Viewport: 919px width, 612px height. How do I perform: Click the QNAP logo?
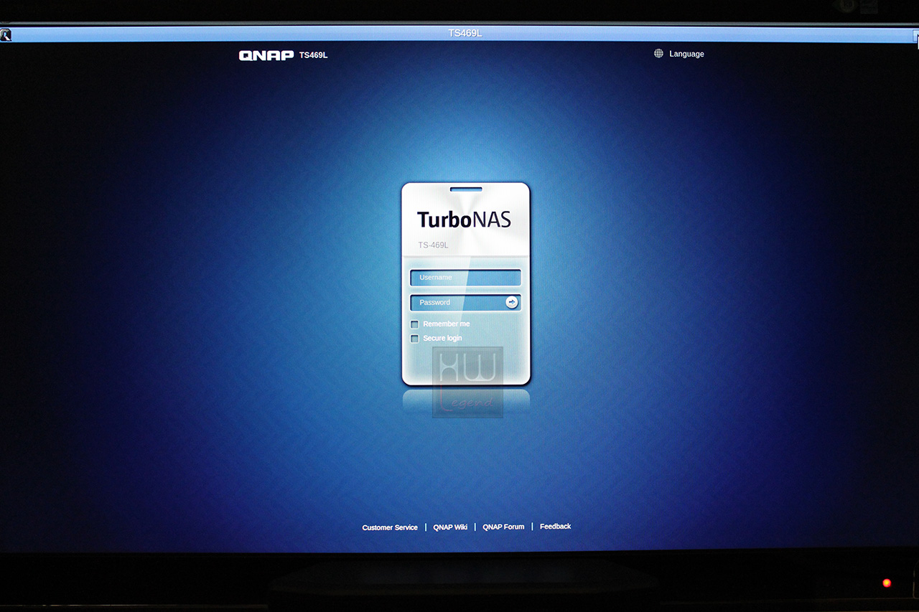click(266, 55)
